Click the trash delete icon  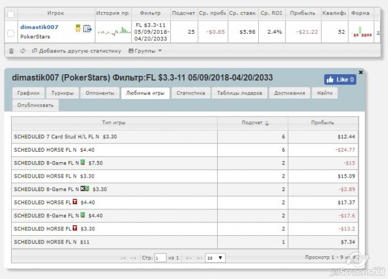click(11, 51)
